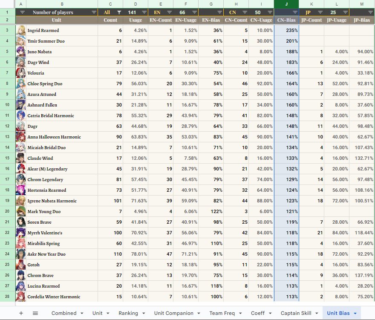Select the EN-Usage header cell

point(186,20)
